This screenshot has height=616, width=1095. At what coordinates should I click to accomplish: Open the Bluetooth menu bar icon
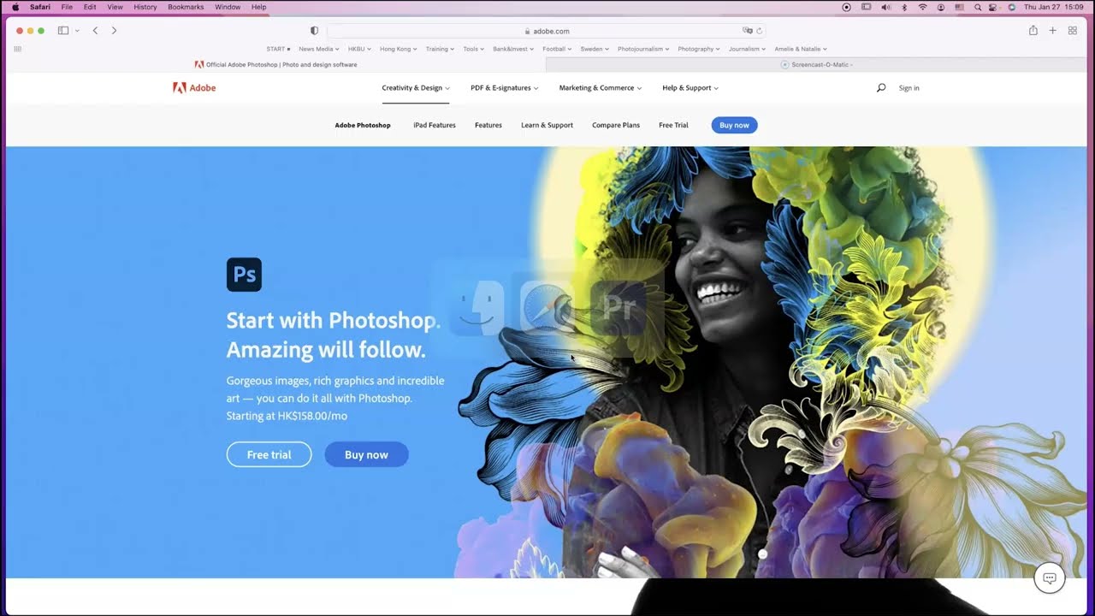click(x=904, y=7)
